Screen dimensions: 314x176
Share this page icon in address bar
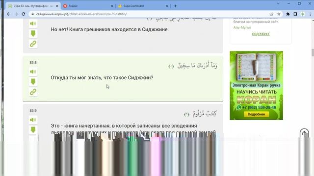[271, 14]
